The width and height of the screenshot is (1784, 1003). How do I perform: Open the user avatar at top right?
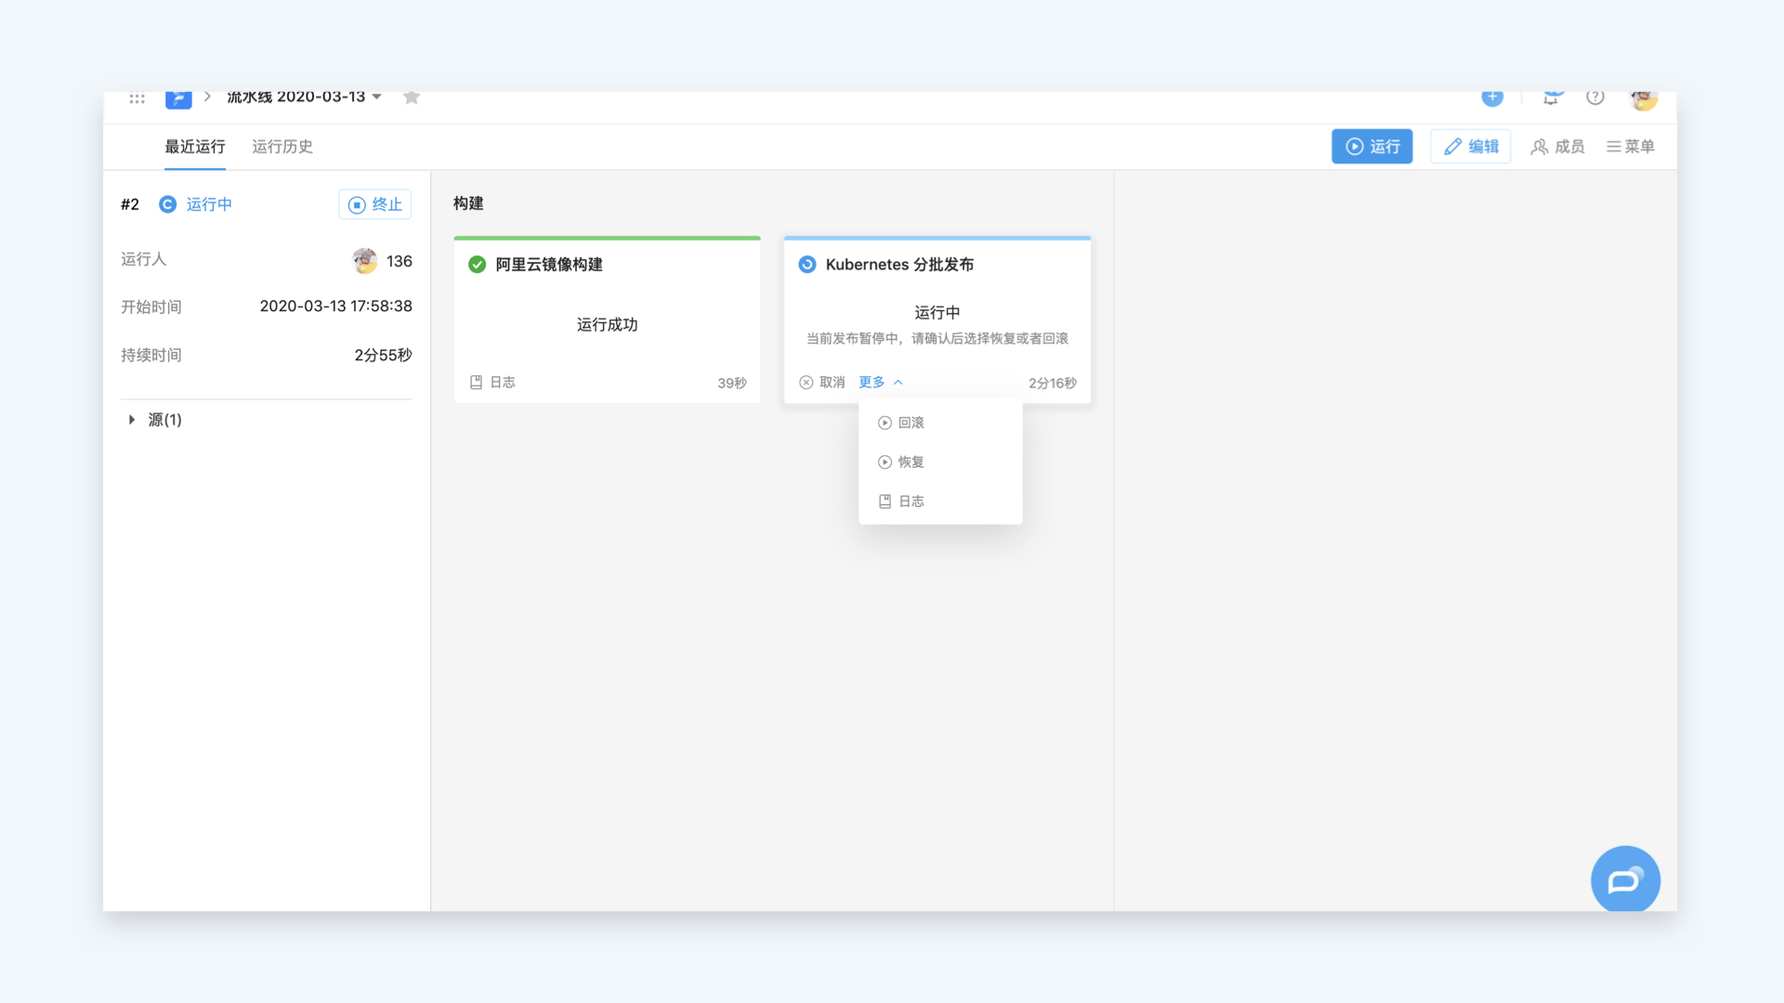pyautogui.click(x=1643, y=99)
